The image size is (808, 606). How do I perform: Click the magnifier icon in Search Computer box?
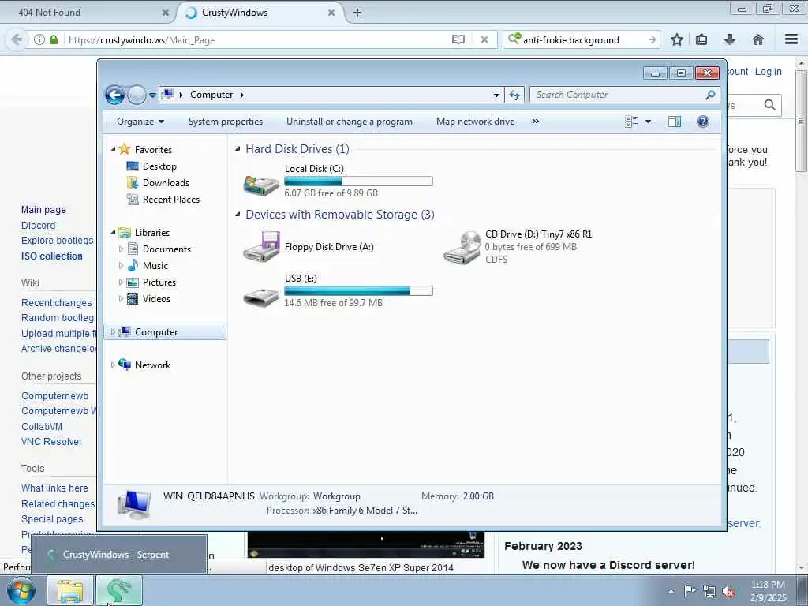(710, 95)
